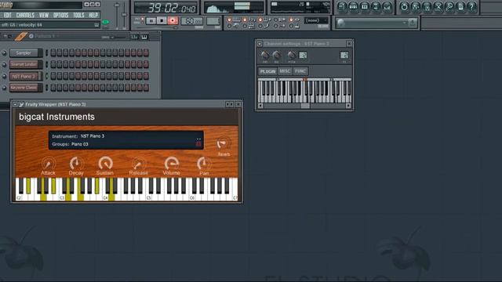
Task: Open the keyboard editor in step sequencer header
Action: (144, 37)
